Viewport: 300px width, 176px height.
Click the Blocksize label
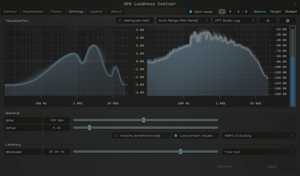point(23,152)
